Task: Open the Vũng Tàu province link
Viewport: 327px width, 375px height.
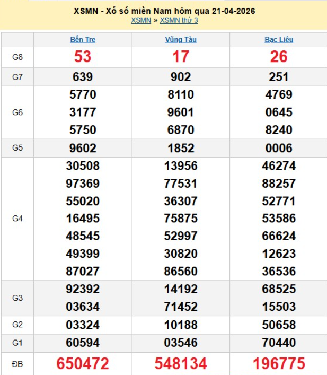Action: (x=181, y=39)
